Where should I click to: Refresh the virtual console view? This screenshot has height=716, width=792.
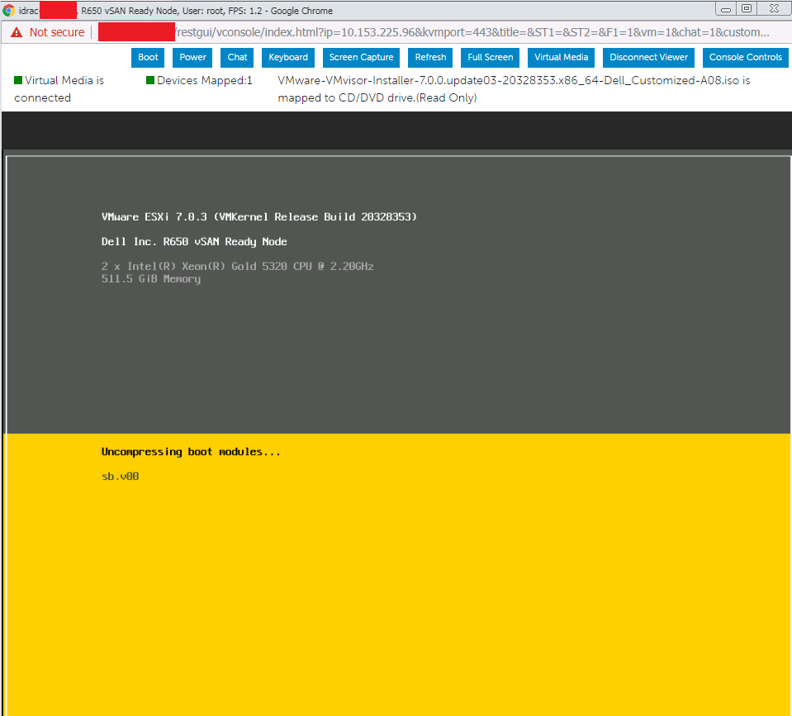click(x=430, y=58)
